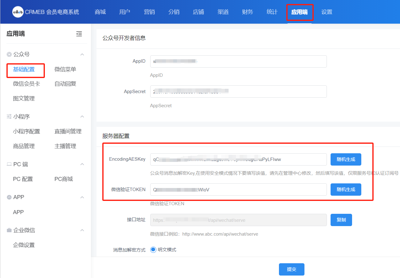Open the 营销 top navigation tab
The height and width of the screenshot is (278, 400).
point(149,12)
